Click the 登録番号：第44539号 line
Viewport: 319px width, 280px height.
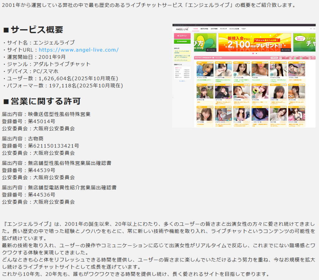[28, 170]
